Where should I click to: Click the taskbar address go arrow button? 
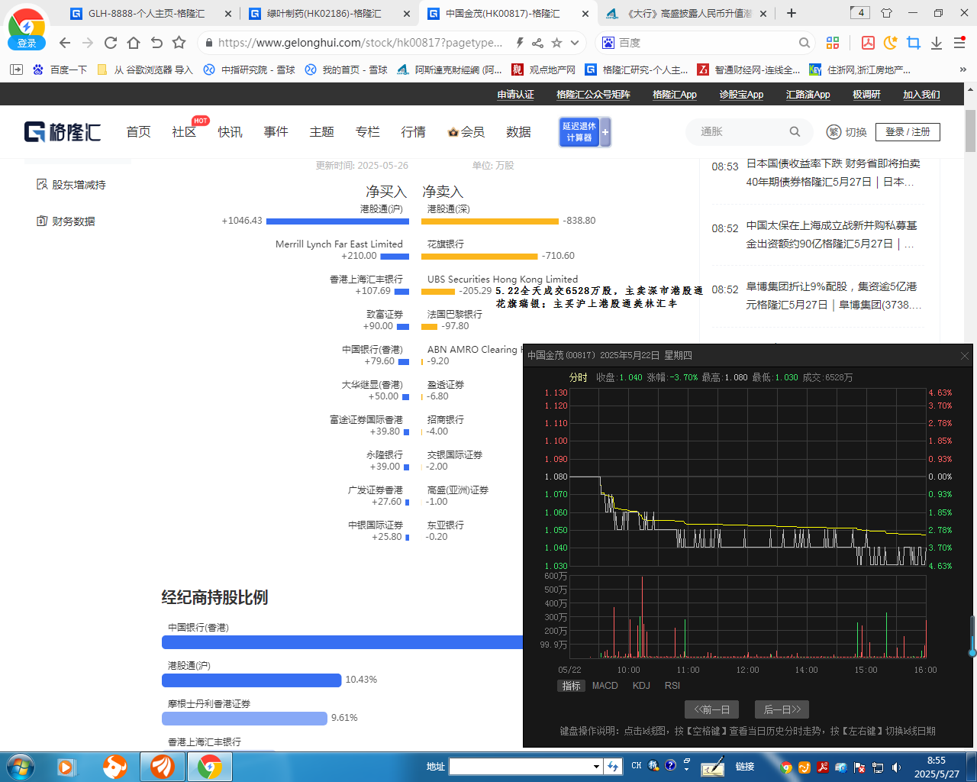tap(613, 766)
